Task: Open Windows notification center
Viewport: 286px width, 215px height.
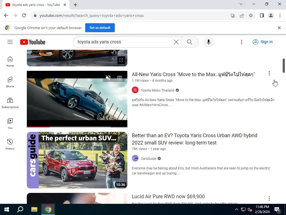Action: (277, 209)
